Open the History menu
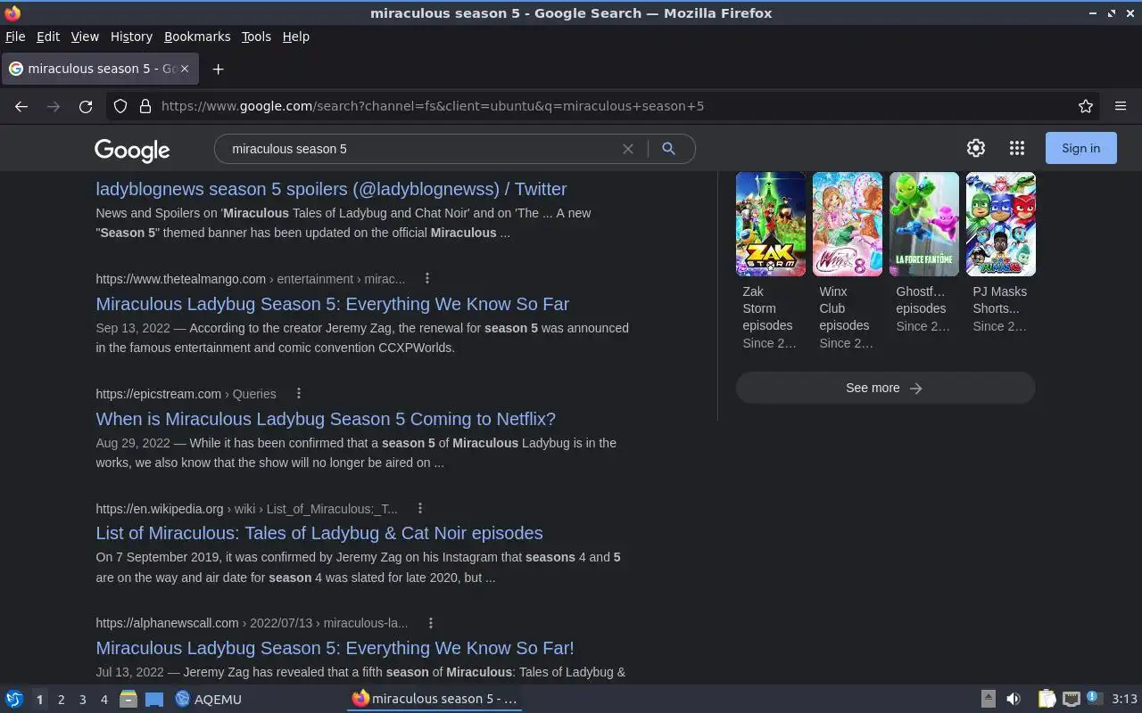 click(131, 37)
